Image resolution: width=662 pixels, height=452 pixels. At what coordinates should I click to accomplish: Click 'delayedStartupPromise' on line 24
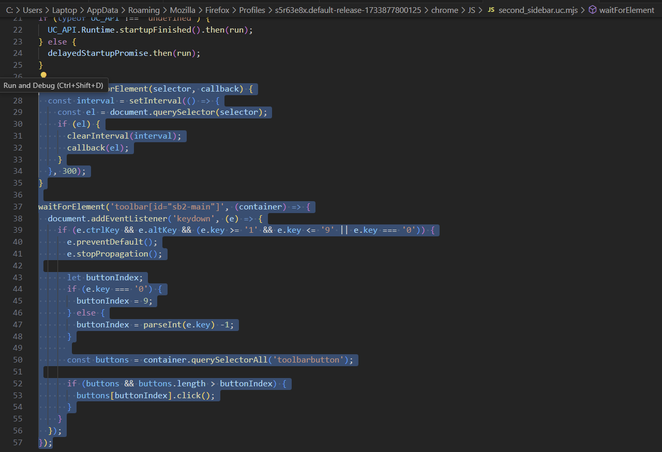(x=98, y=53)
